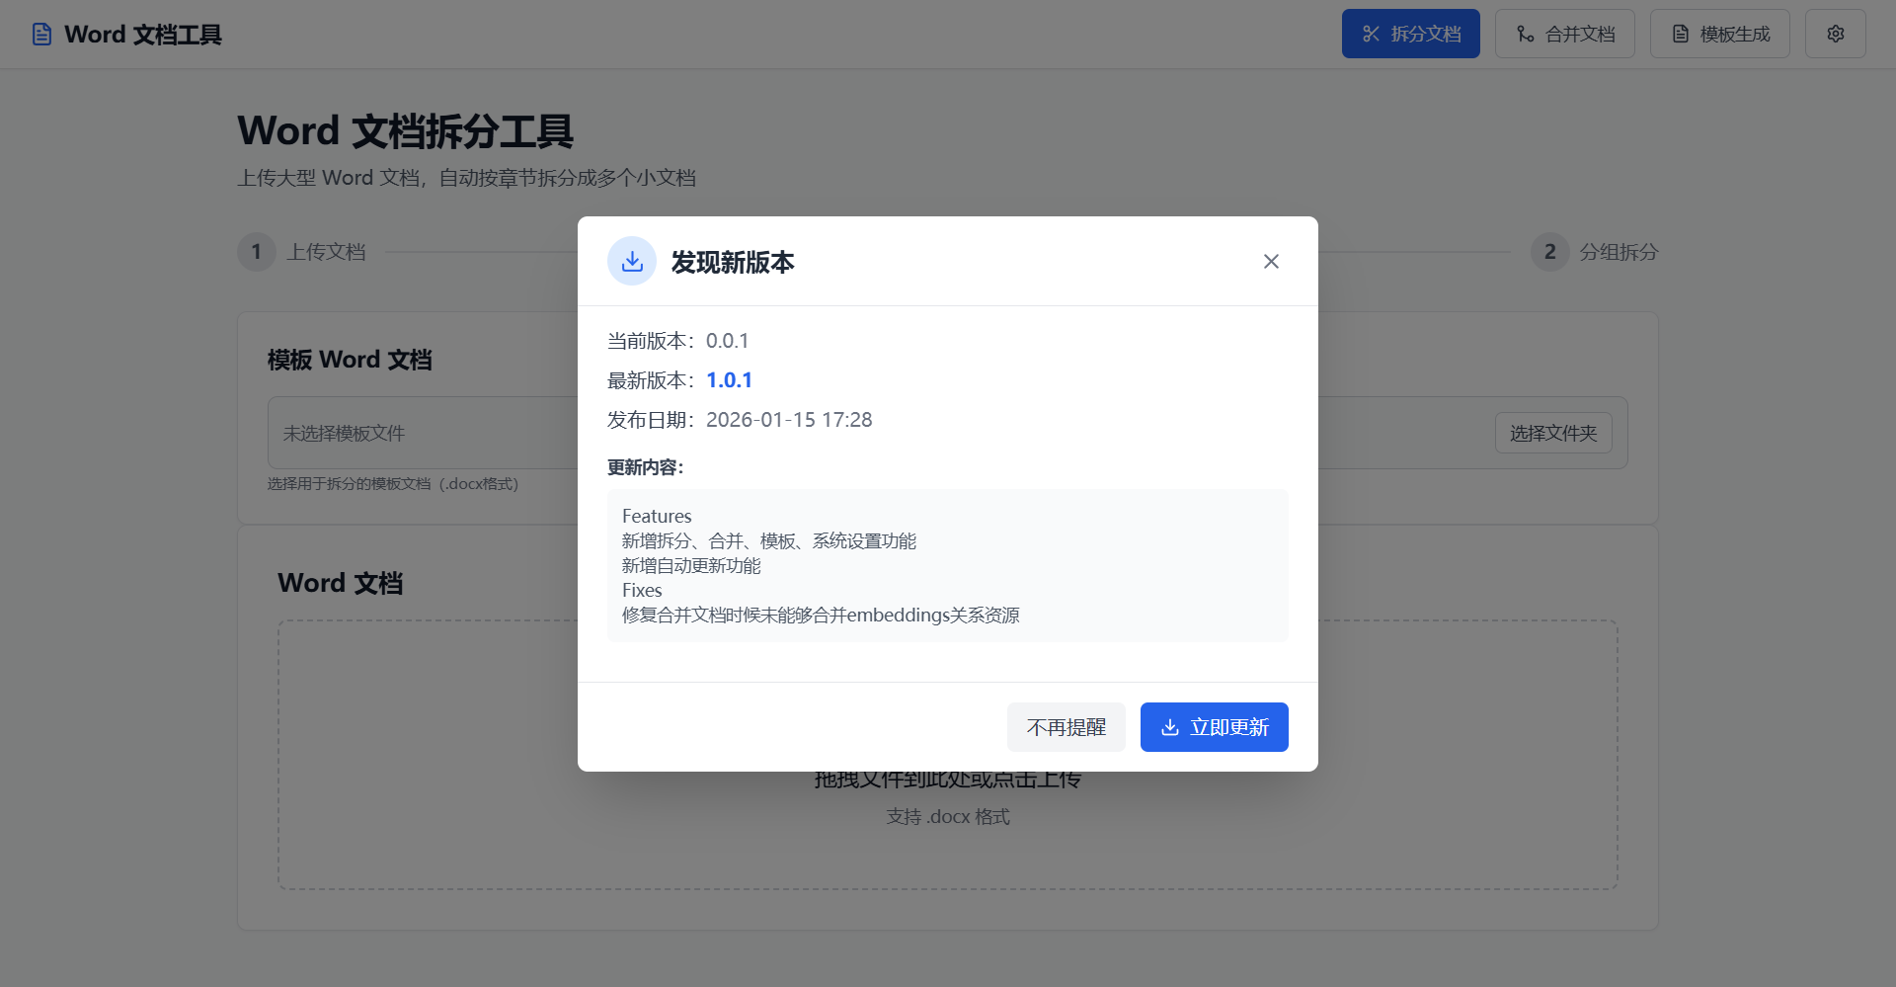Image resolution: width=1896 pixels, height=987 pixels.
Task: Open the 模板生成 template generator
Action: [1719, 33]
